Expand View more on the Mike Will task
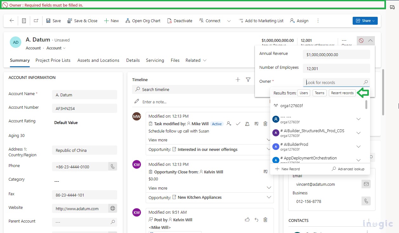The width and height of the screenshot is (399, 233). pyautogui.click(x=158, y=140)
